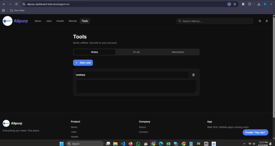Click the Wi-Fi network tray icon

pyautogui.click(x=250, y=144)
